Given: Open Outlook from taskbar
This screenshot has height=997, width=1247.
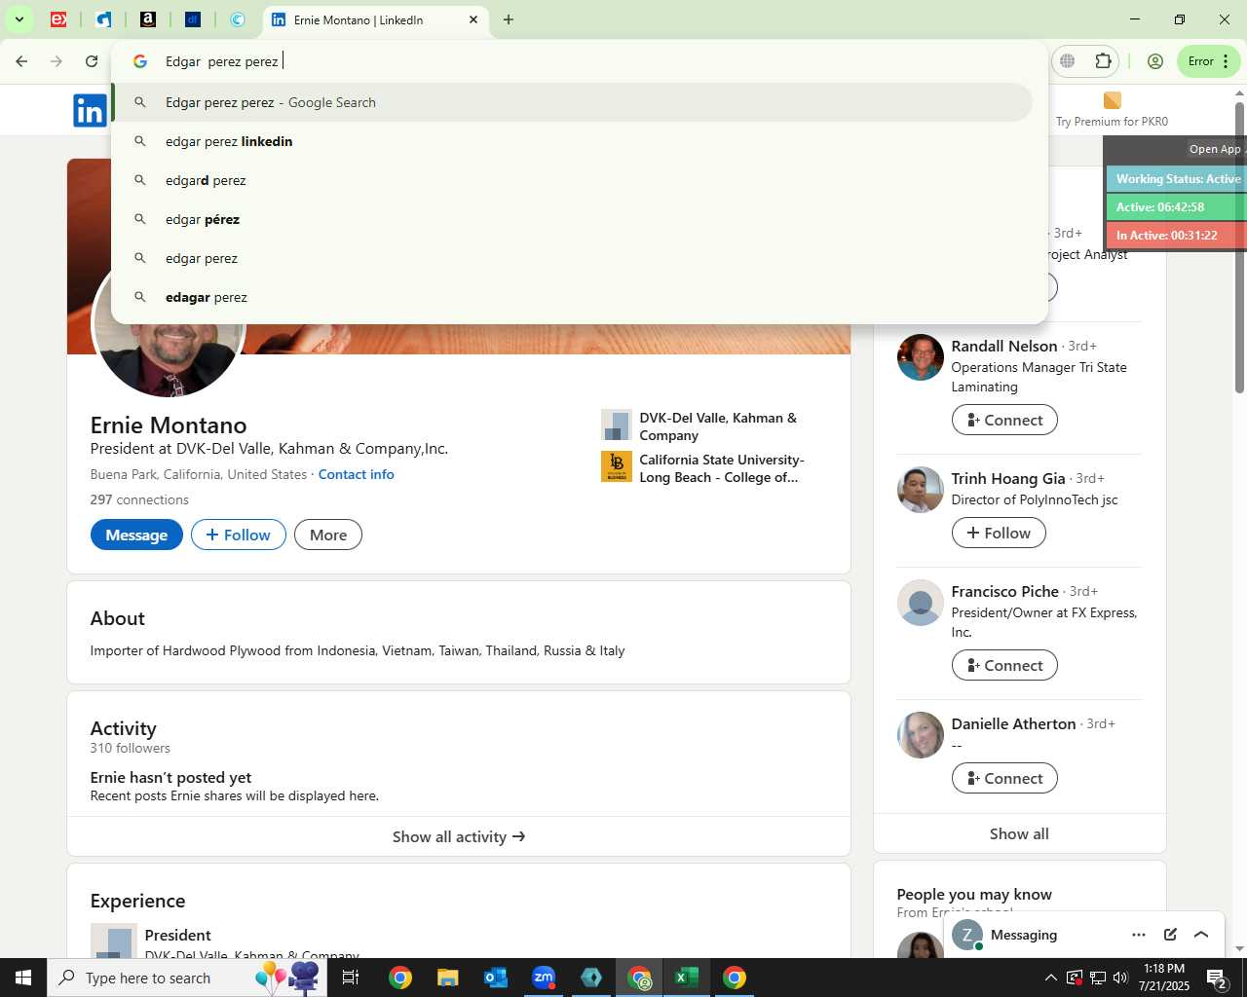Looking at the screenshot, I should click(x=495, y=978).
